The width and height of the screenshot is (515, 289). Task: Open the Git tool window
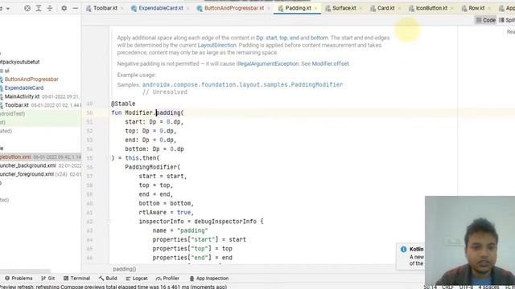48,279
